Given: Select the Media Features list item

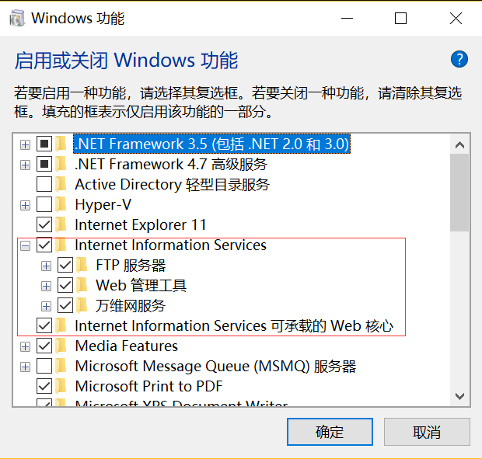Looking at the screenshot, I should coord(127,346).
